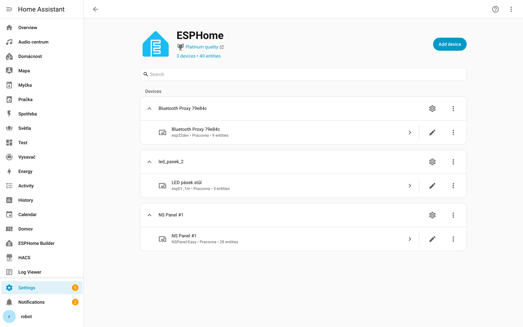
Task: Click the Notifications badge showing 2
Action: pyautogui.click(x=75, y=302)
